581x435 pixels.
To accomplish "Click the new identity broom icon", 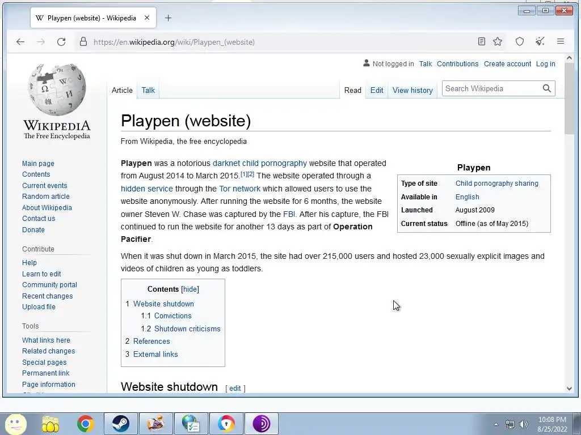I will (540, 41).
